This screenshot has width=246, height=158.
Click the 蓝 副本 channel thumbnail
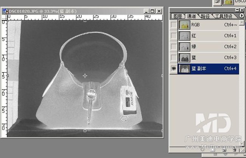pyautogui.click(x=184, y=69)
